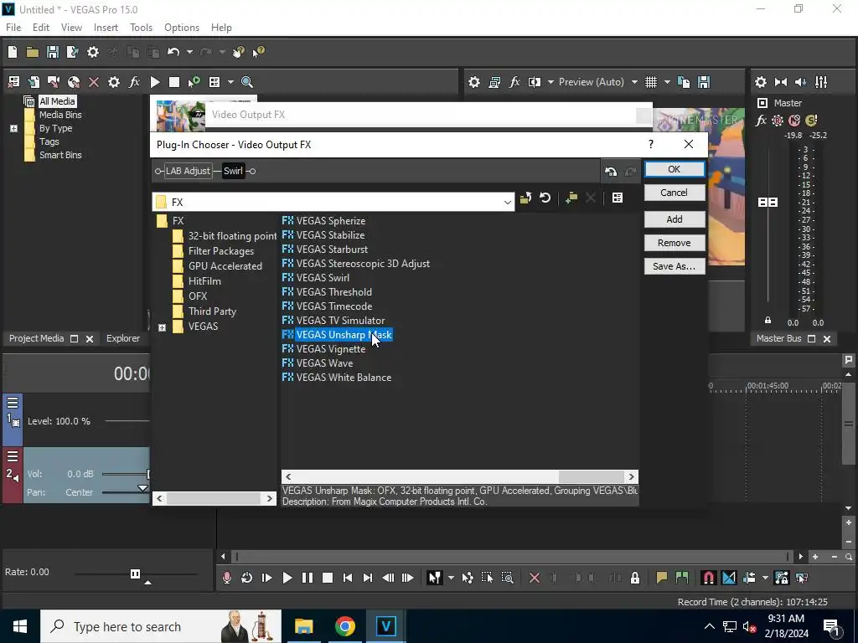The height and width of the screenshot is (643, 858).
Task: Click Cancel in Plug-In Chooser
Action: (675, 193)
